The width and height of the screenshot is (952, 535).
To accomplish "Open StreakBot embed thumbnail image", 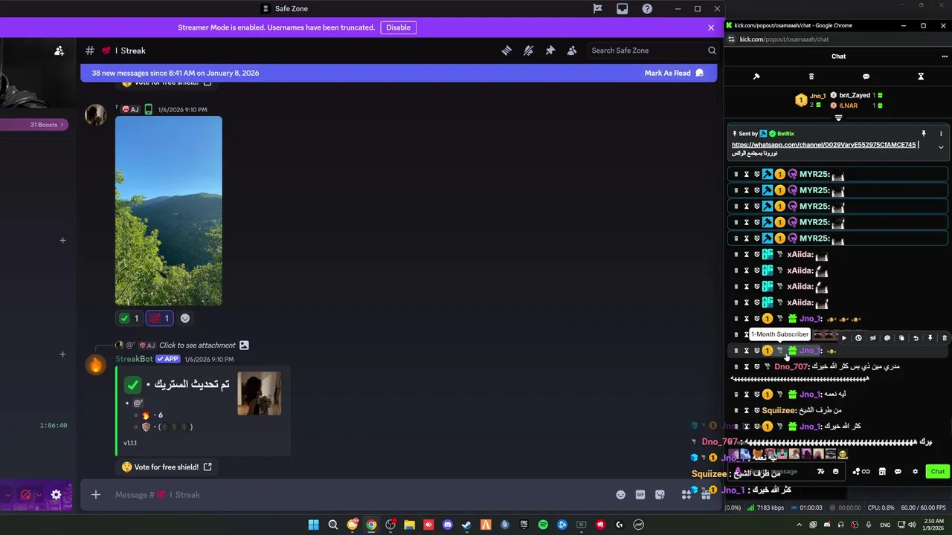I will (x=260, y=393).
